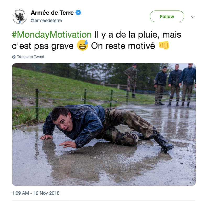The width and height of the screenshot is (207, 201).
Task: Click the sweat-smile emoji in the tweet
Action: [83, 45]
